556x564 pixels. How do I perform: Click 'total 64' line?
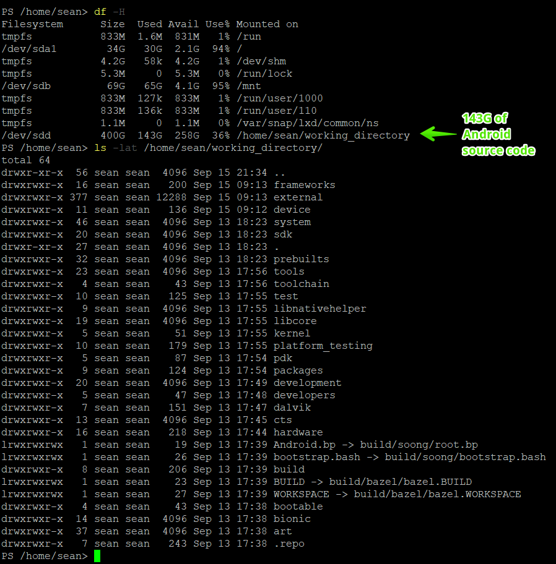click(26, 160)
